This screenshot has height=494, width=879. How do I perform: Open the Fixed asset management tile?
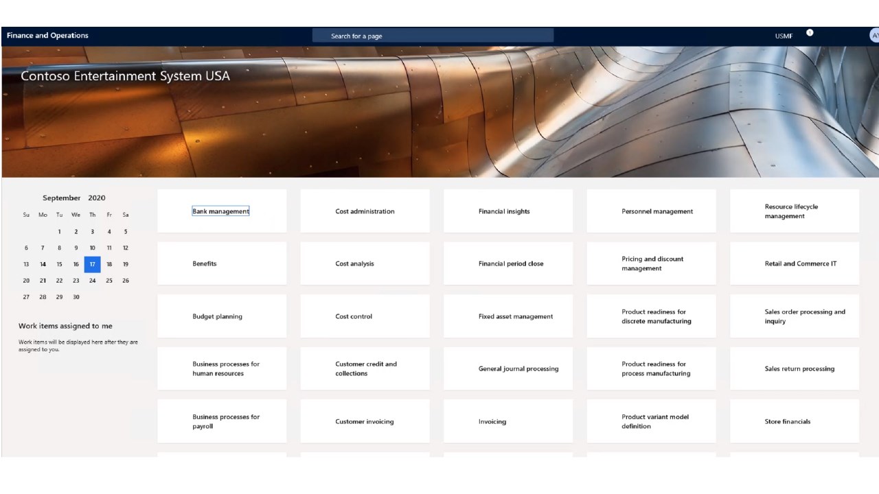tap(508, 316)
